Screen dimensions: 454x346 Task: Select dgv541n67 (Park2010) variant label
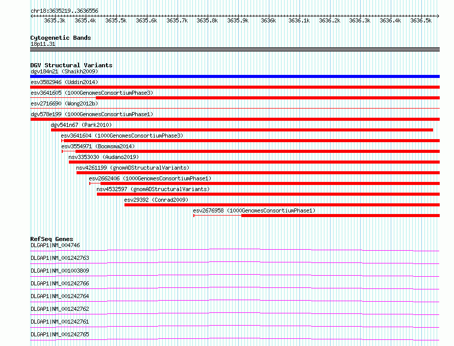click(81, 125)
